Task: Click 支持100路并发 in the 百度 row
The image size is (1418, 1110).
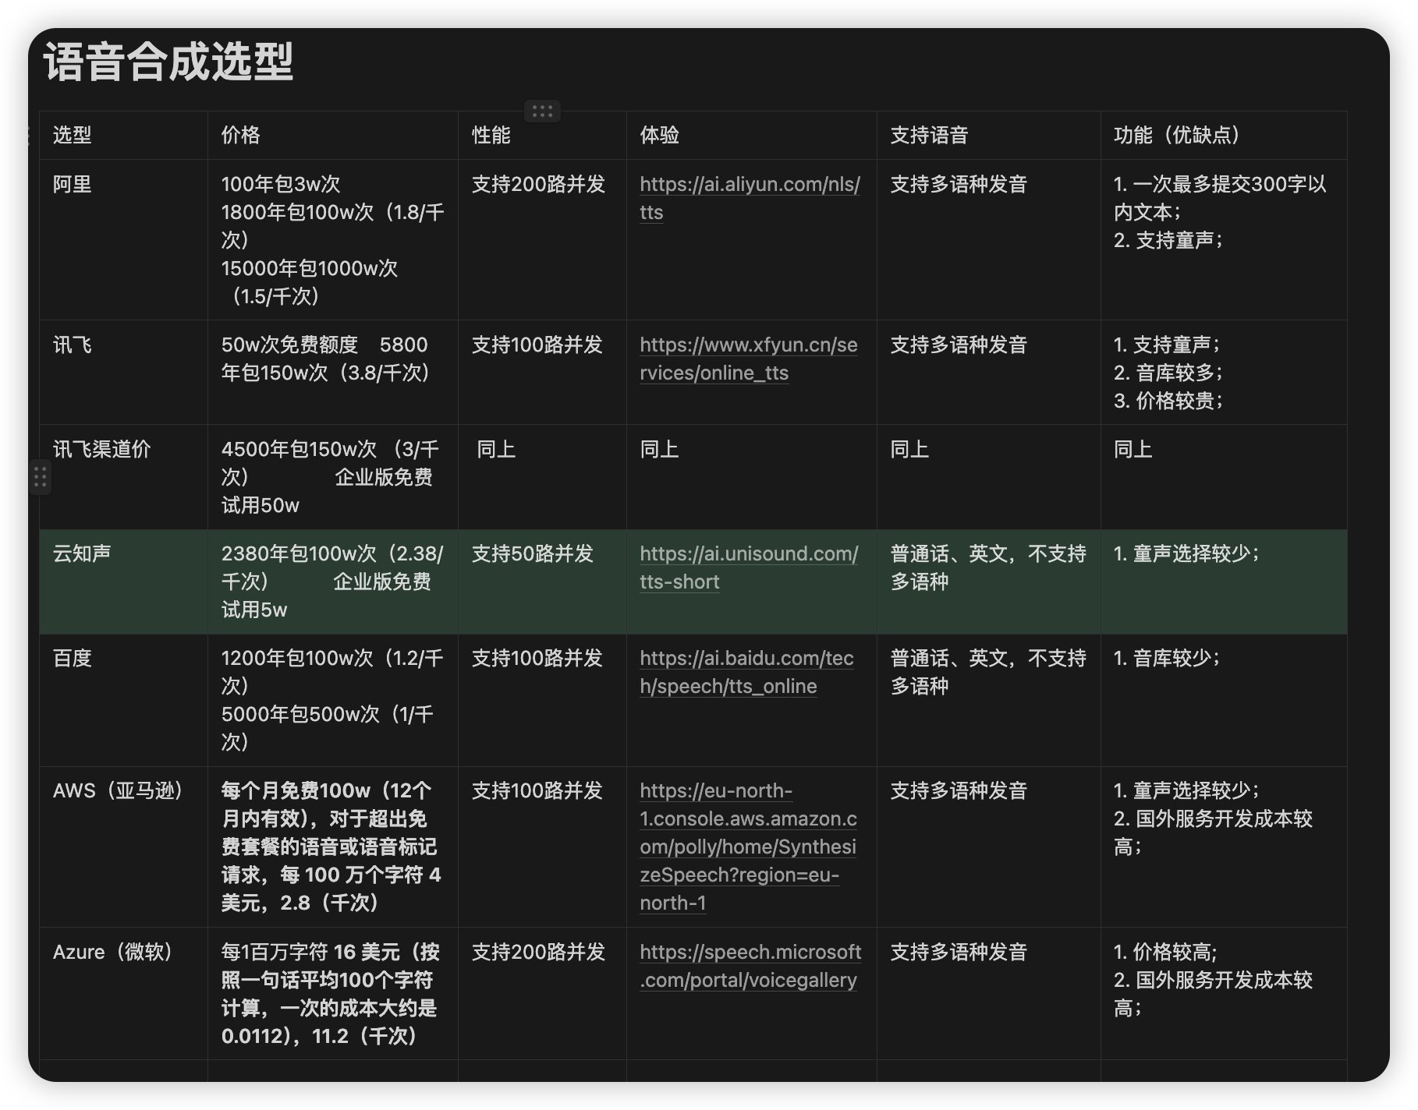Action: click(x=537, y=659)
